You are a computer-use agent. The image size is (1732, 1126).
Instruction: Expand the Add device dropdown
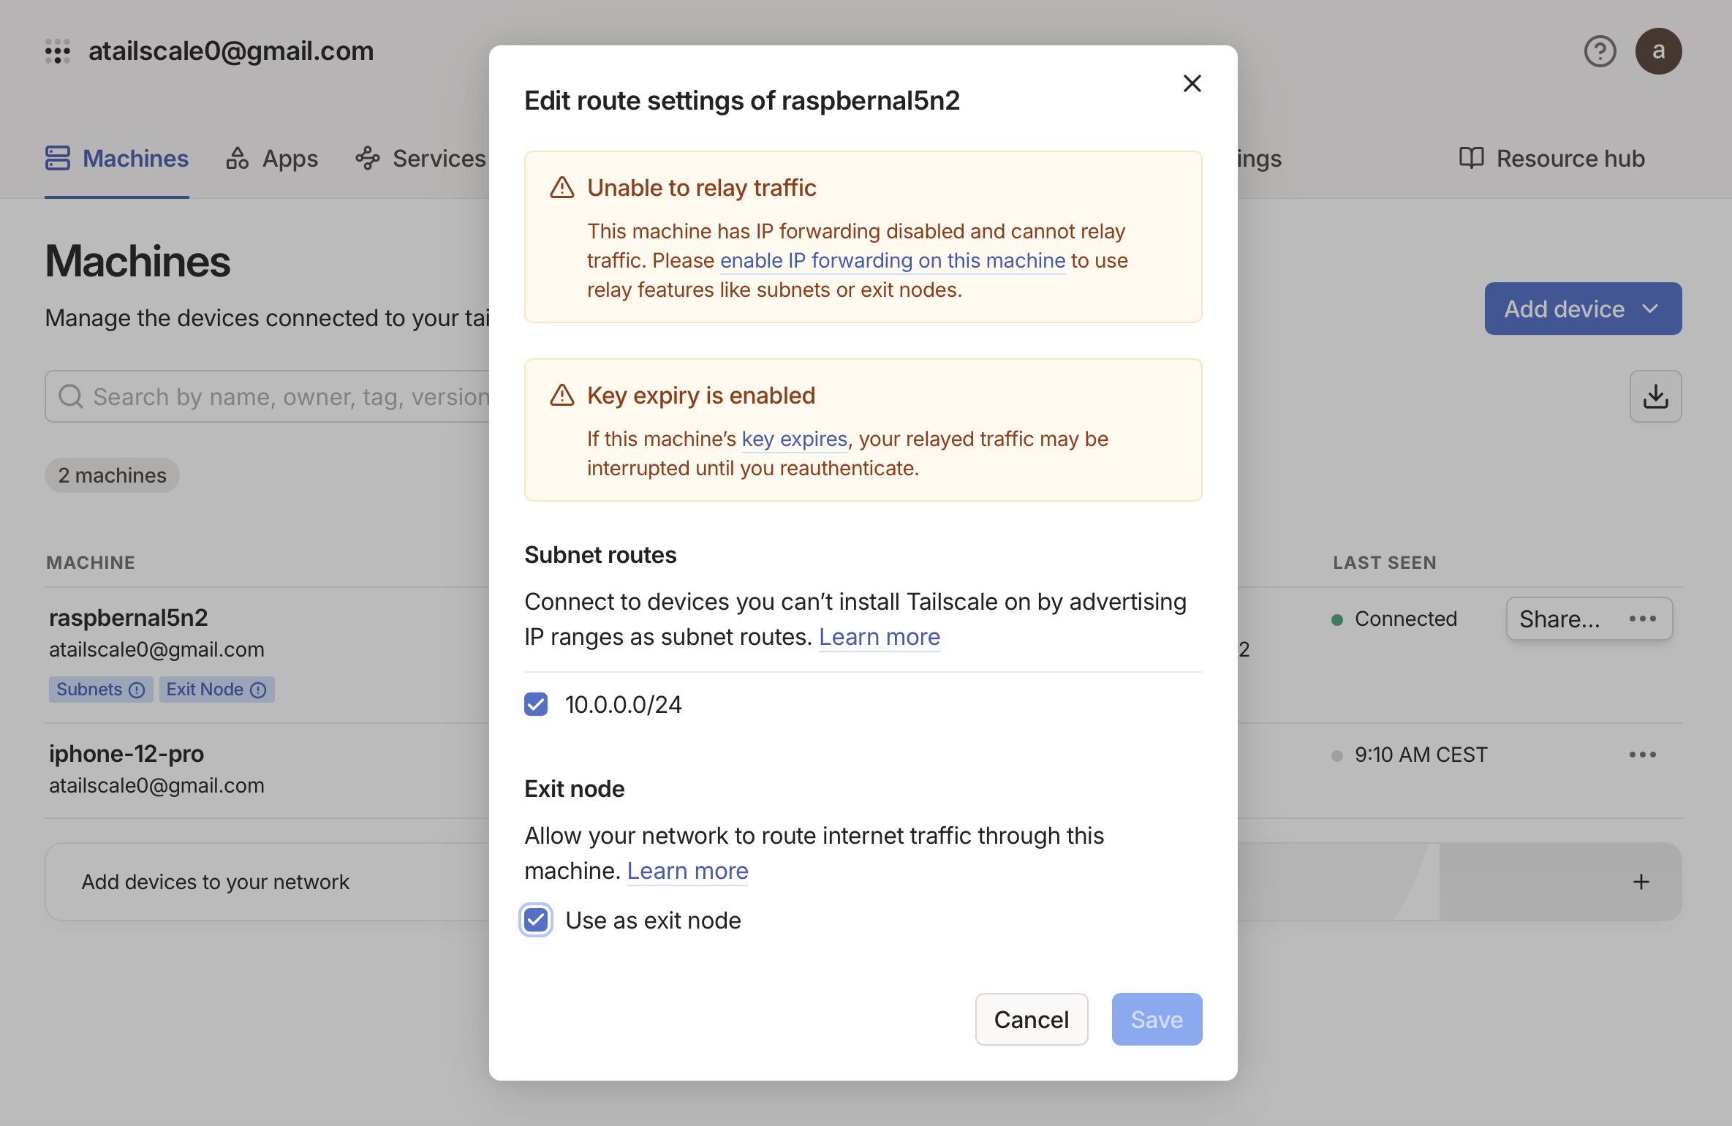(x=1582, y=309)
